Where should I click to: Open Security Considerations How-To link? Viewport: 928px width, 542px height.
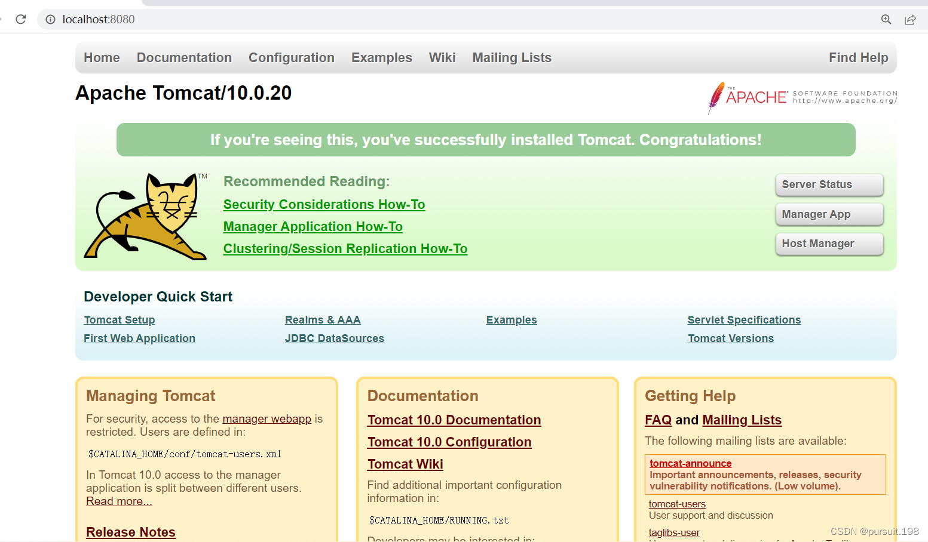point(324,205)
